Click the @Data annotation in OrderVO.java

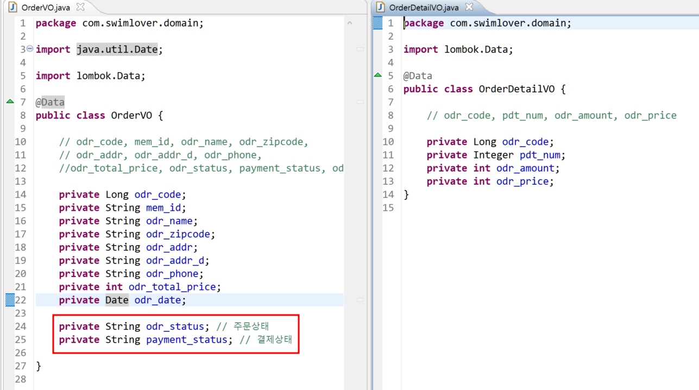pos(50,102)
